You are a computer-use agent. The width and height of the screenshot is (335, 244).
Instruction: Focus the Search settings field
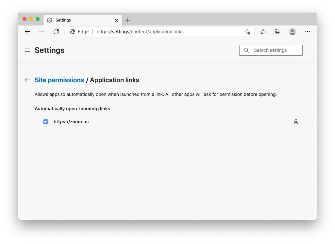pos(271,50)
